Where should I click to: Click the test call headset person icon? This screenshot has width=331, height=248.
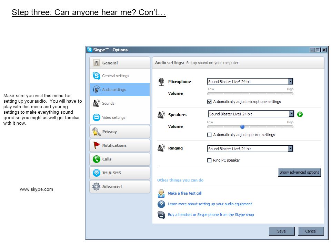[161, 193]
